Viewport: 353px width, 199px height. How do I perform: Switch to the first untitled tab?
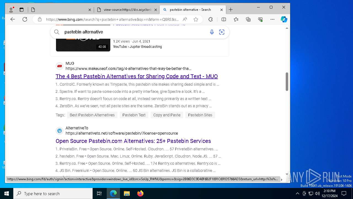61,10
